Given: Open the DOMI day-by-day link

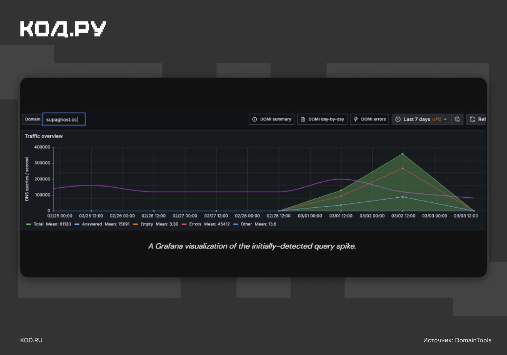Looking at the screenshot, I should 322,119.
